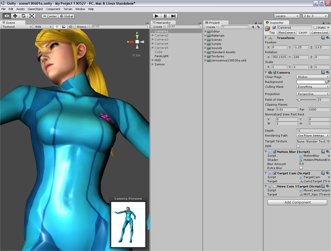Viewport: 331px width, 251px height.
Task: Enable the Static checkbox
Action: [x=315, y=28]
